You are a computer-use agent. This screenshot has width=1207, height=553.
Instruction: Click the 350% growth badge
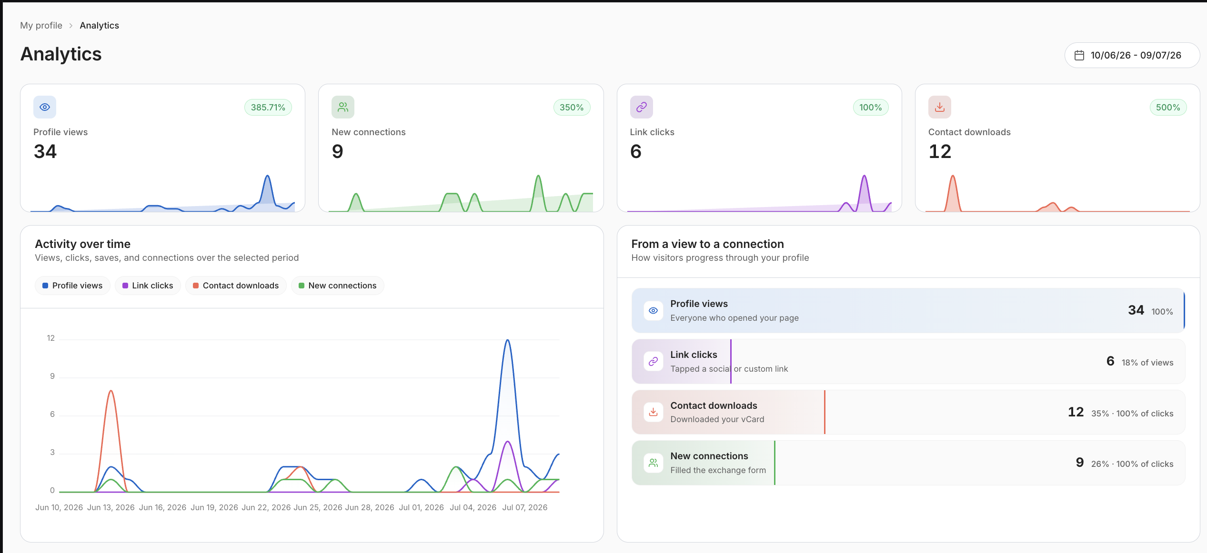pos(572,108)
